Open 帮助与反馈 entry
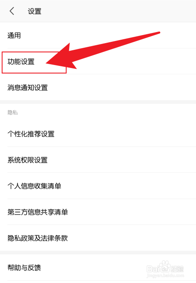Image resolution: width=196 pixels, height=283 pixels. coord(98,267)
